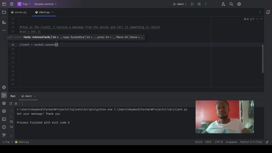This screenshot has height=153, width=272.
Task: Open the Problems tool window
Action: click(x=4, y=127)
